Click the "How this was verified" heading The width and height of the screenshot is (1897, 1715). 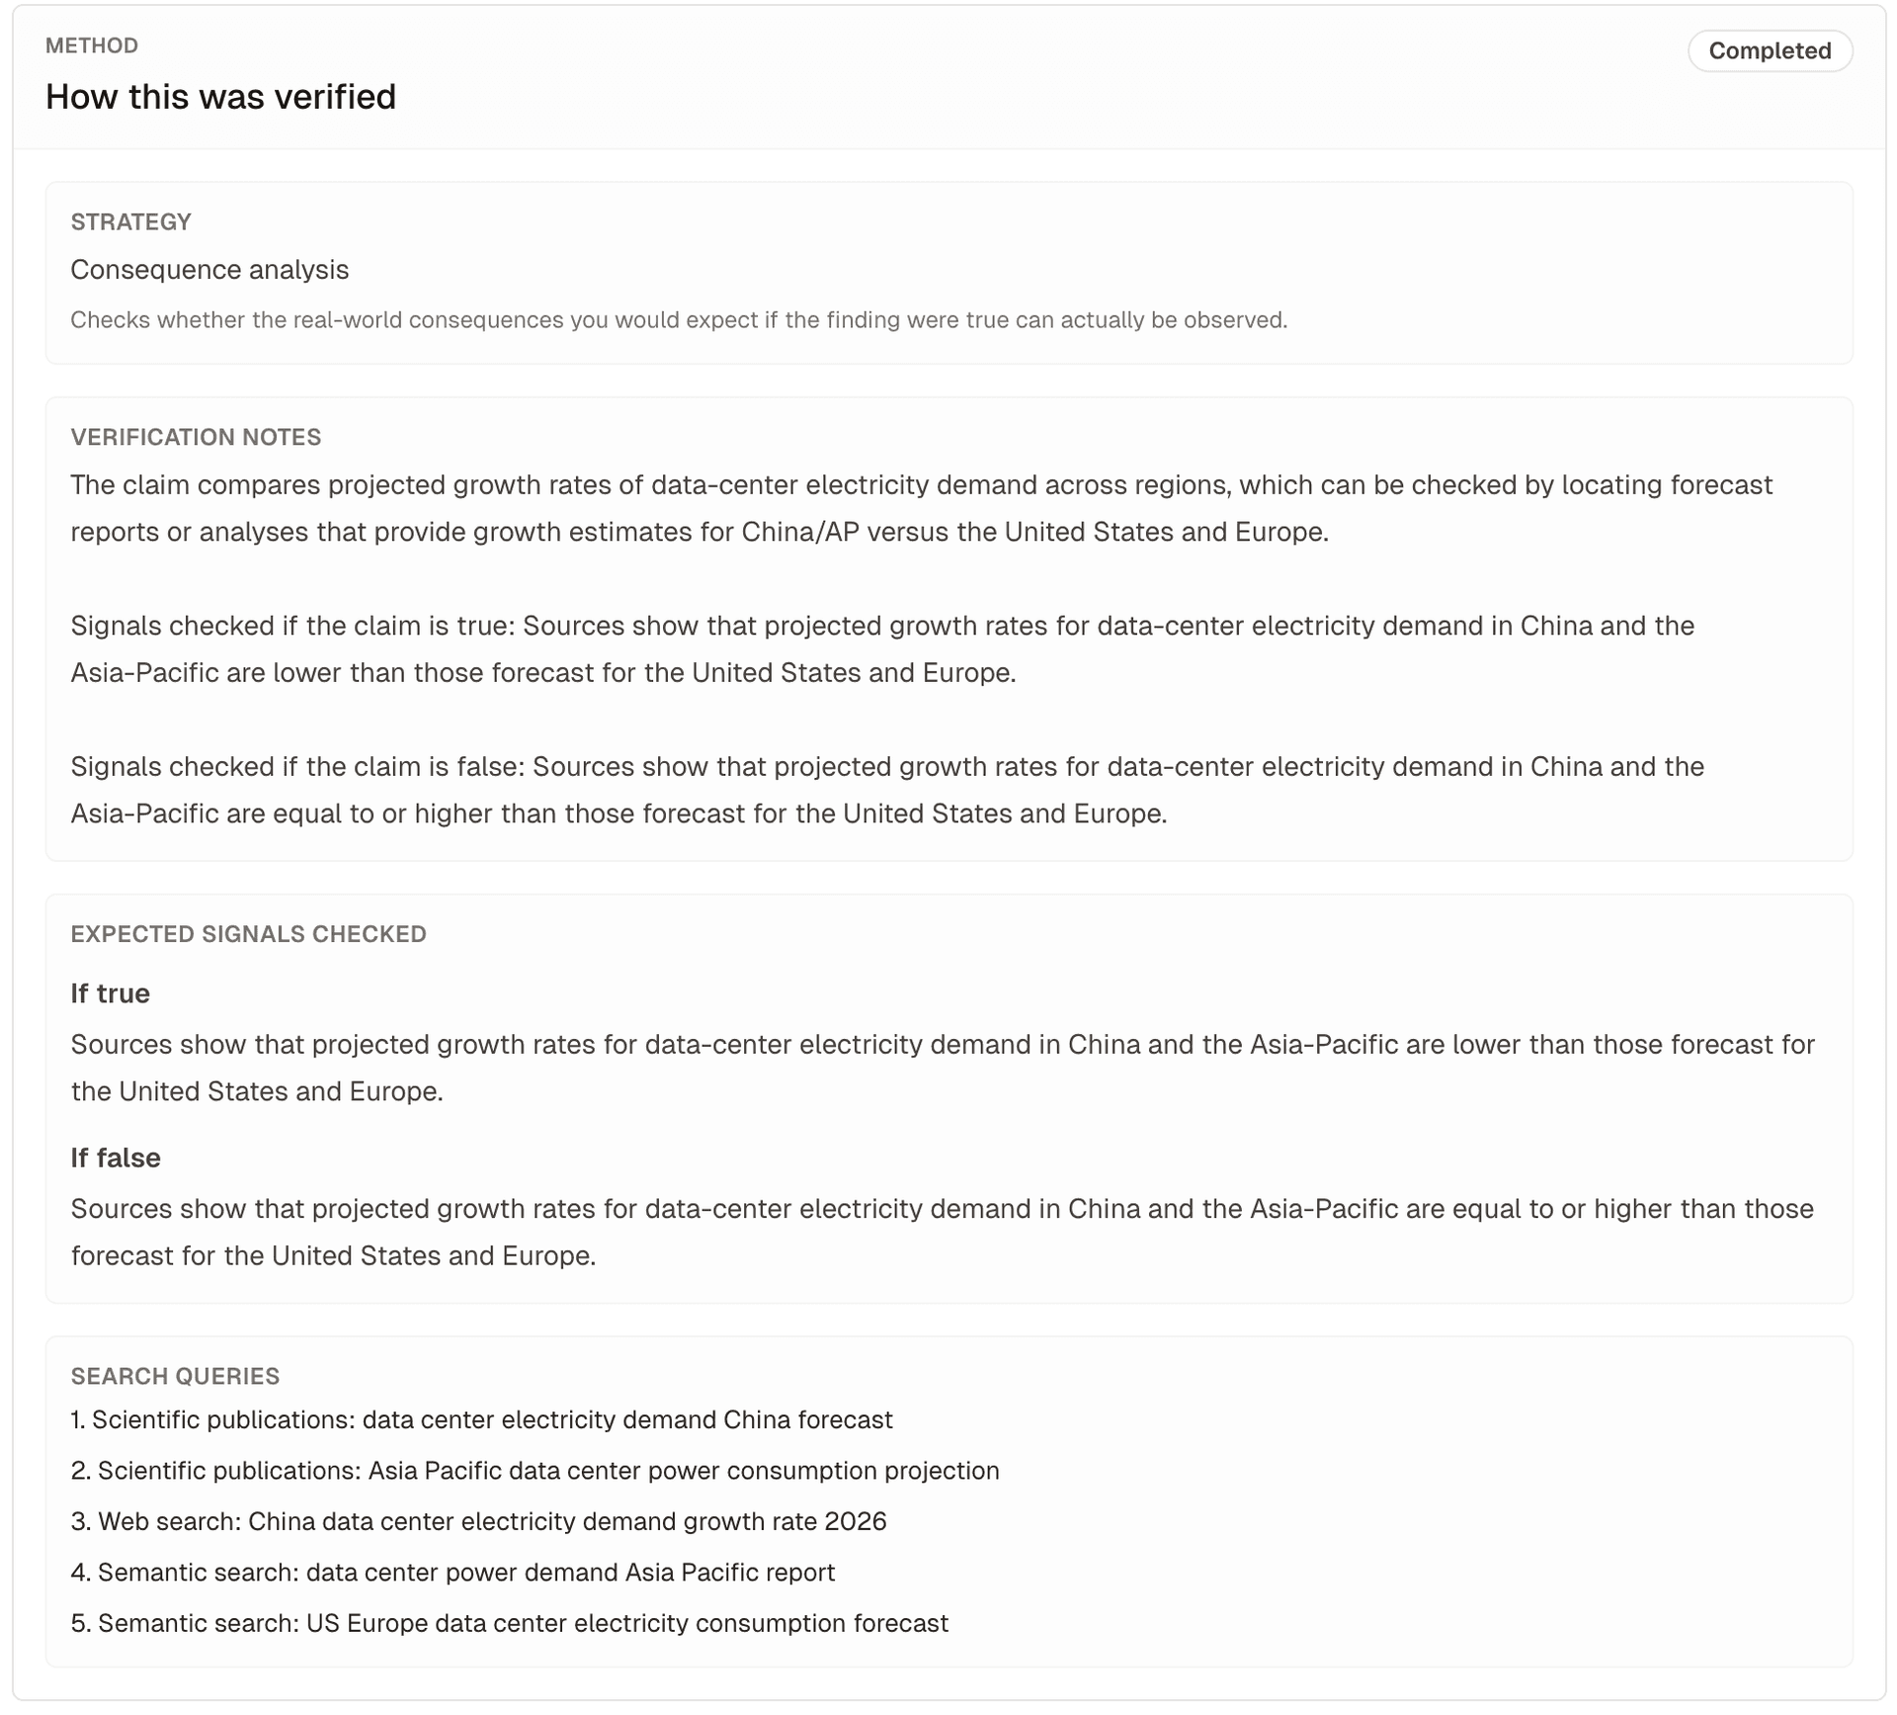(x=220, y=97)
